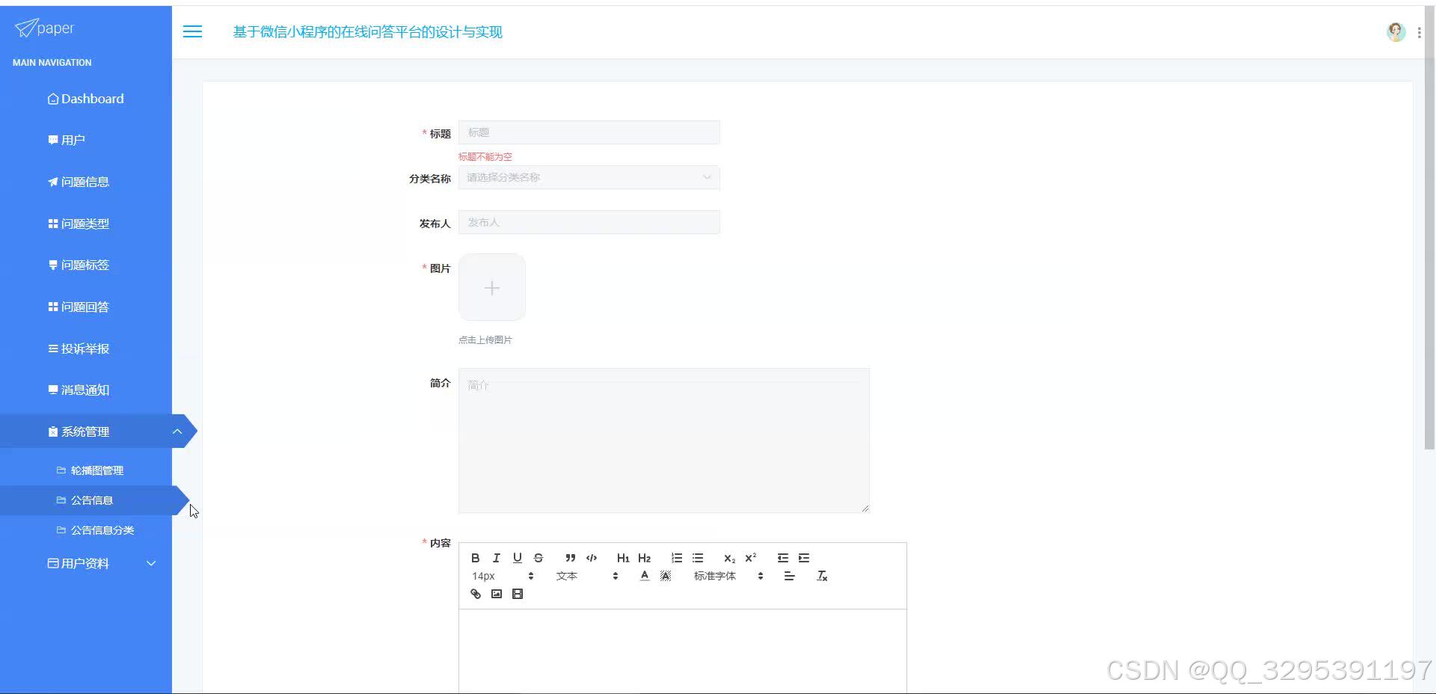Insert an image in the editor
The width and height of the screenshot is (1436, 694).
[x=496, y=594]
